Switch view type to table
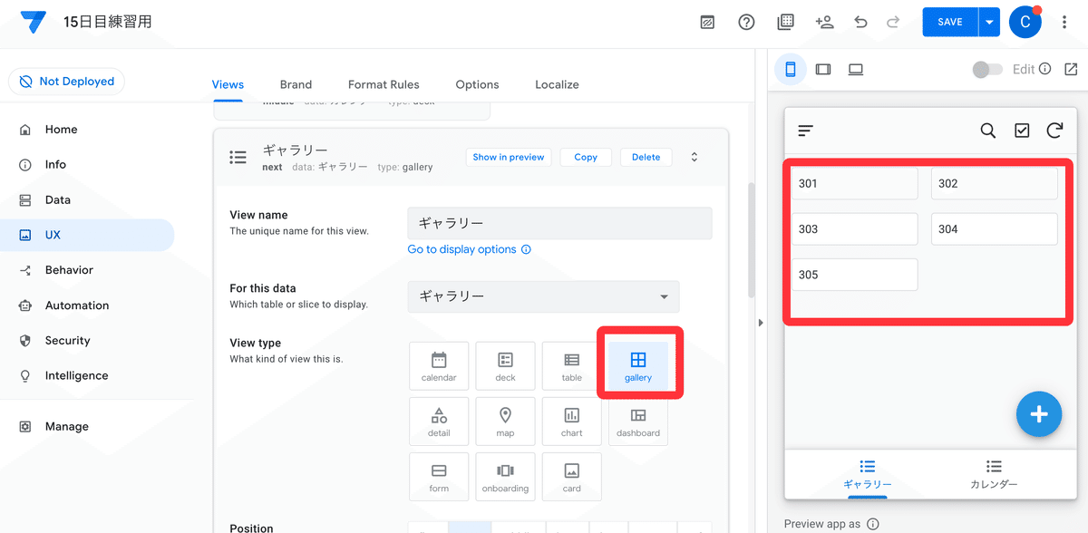The width and height of the screenshot is (1088, 533). pyautogui.click(x=571, y=365)
